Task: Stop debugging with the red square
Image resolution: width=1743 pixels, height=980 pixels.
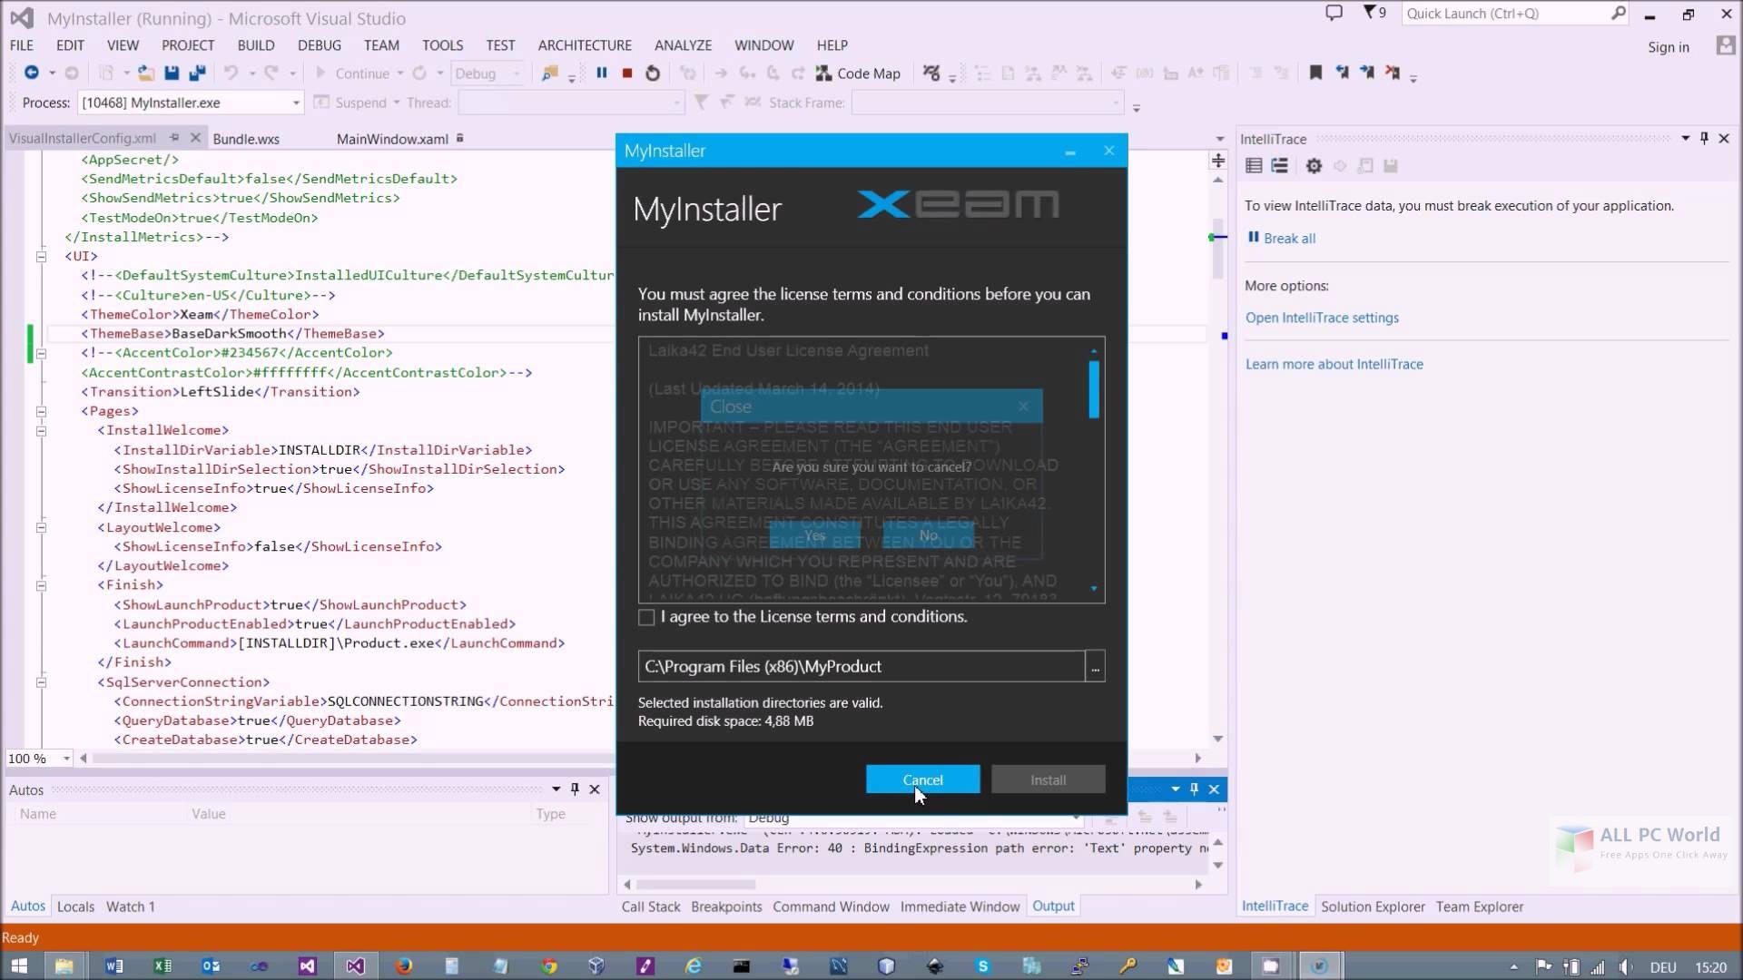Action: click(x=626, y=73)
